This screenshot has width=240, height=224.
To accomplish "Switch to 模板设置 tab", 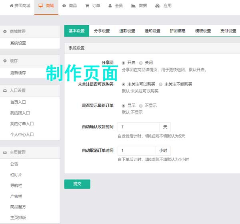I will click(203, 31).
